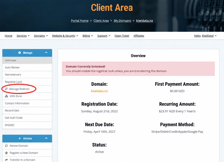
Task: Click the Actions plus icon
Action: tap(20, 139)
